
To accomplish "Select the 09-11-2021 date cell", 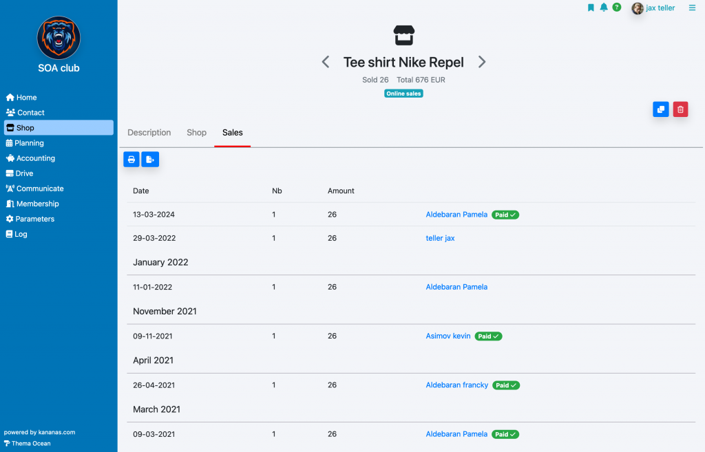I will point(152,336).
